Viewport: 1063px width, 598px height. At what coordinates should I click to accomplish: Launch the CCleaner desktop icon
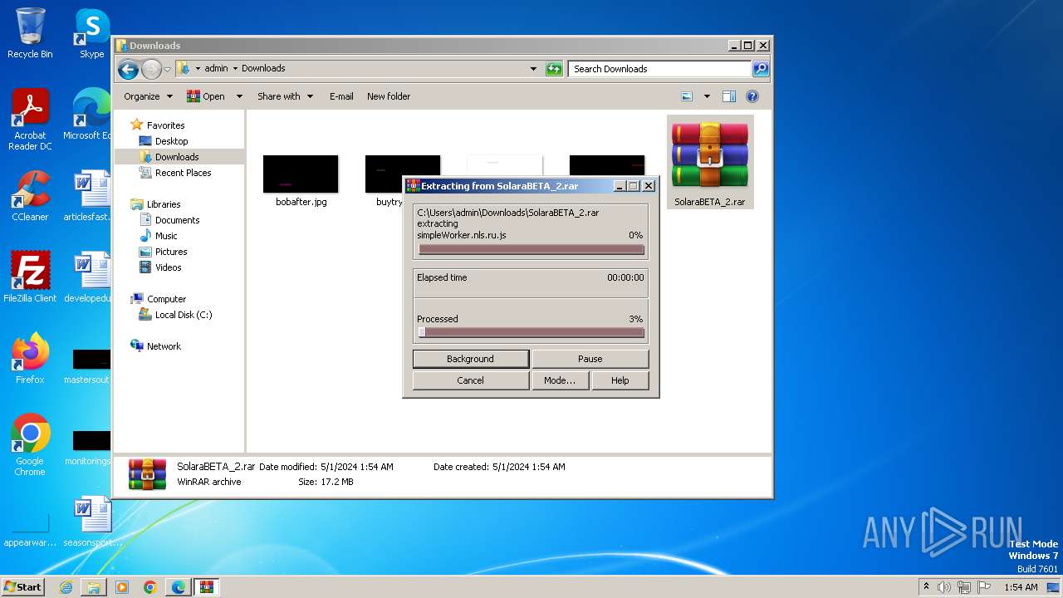point(30,196)
